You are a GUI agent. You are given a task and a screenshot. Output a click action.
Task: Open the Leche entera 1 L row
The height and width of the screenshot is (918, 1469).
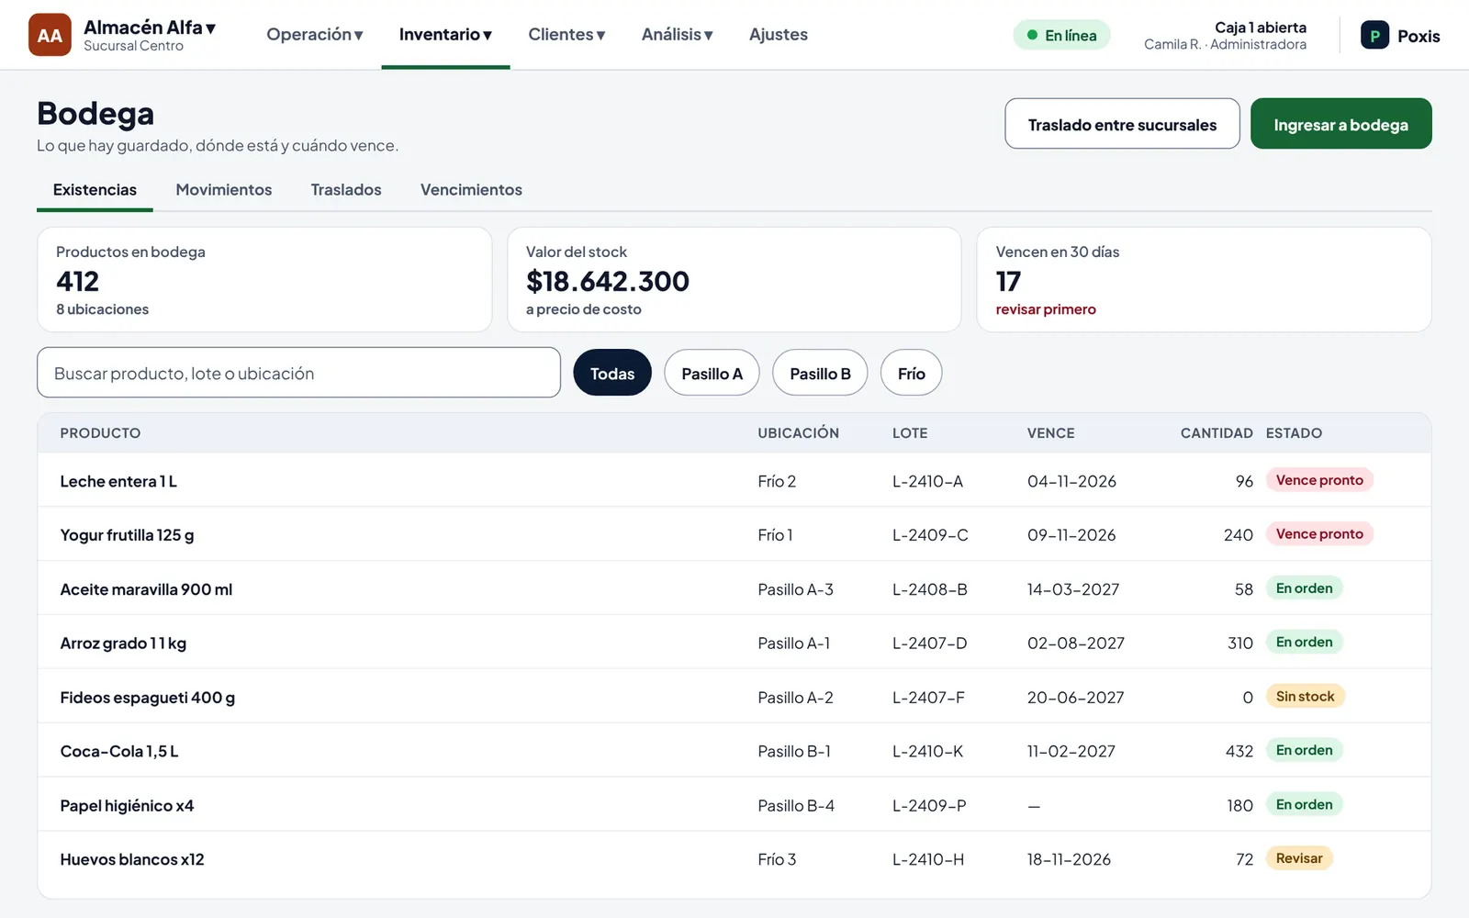coord(734,480)
